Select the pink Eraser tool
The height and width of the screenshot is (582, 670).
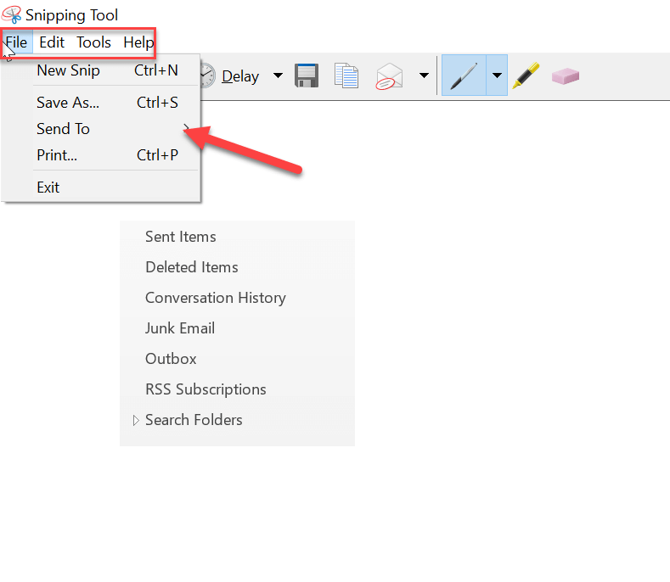point(565,76)
